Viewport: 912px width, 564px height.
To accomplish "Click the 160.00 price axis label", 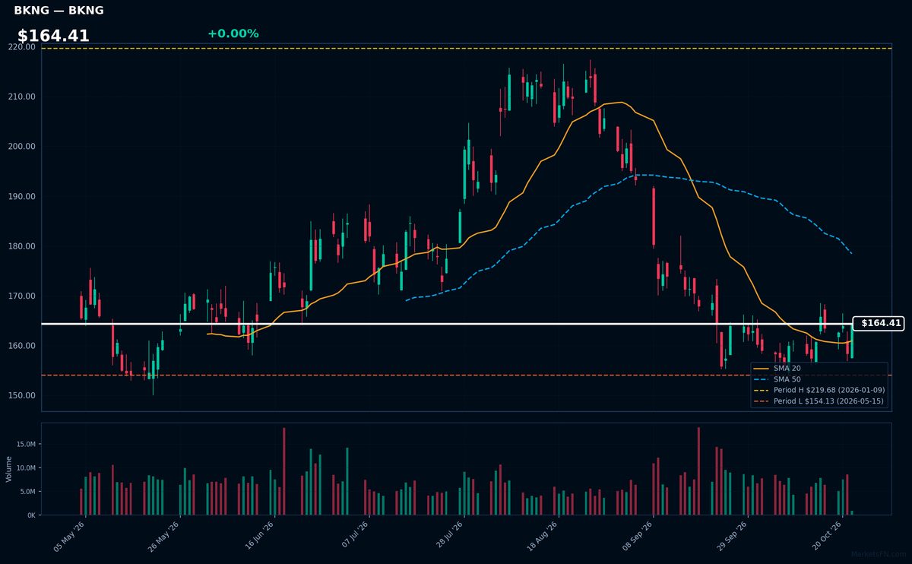I will (x=23, y=346).
